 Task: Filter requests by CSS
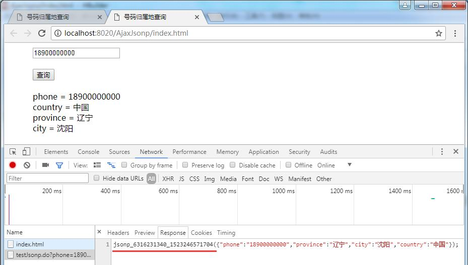[x=194, y=179]
